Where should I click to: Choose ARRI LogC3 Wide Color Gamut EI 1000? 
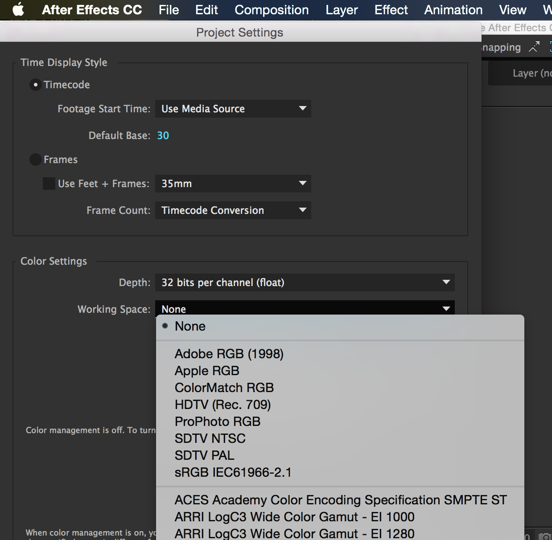pyautogui.click(x=340, y=517)
